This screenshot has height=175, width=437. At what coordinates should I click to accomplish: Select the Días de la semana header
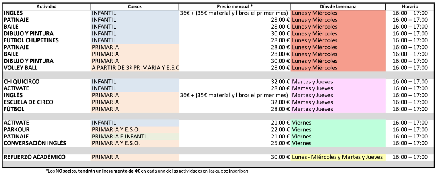pyautogui.click(x=338, y=7)
